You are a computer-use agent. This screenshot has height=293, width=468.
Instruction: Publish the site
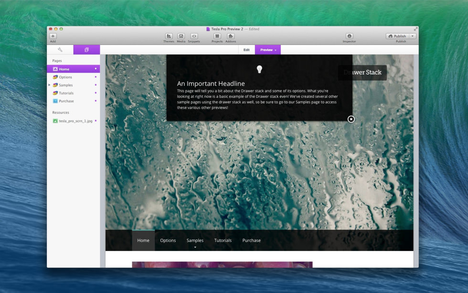[x=397, y=36]
